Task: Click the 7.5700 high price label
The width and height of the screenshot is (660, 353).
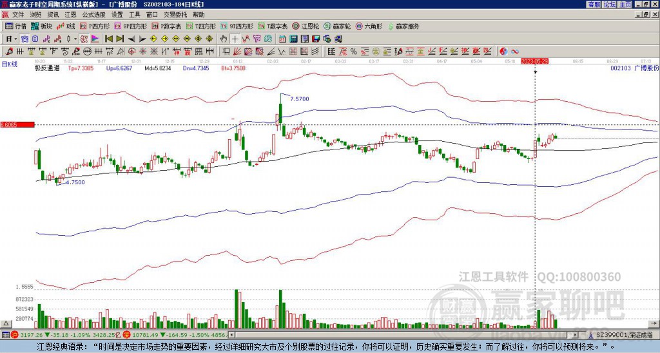Action: [x=299, y=99]
